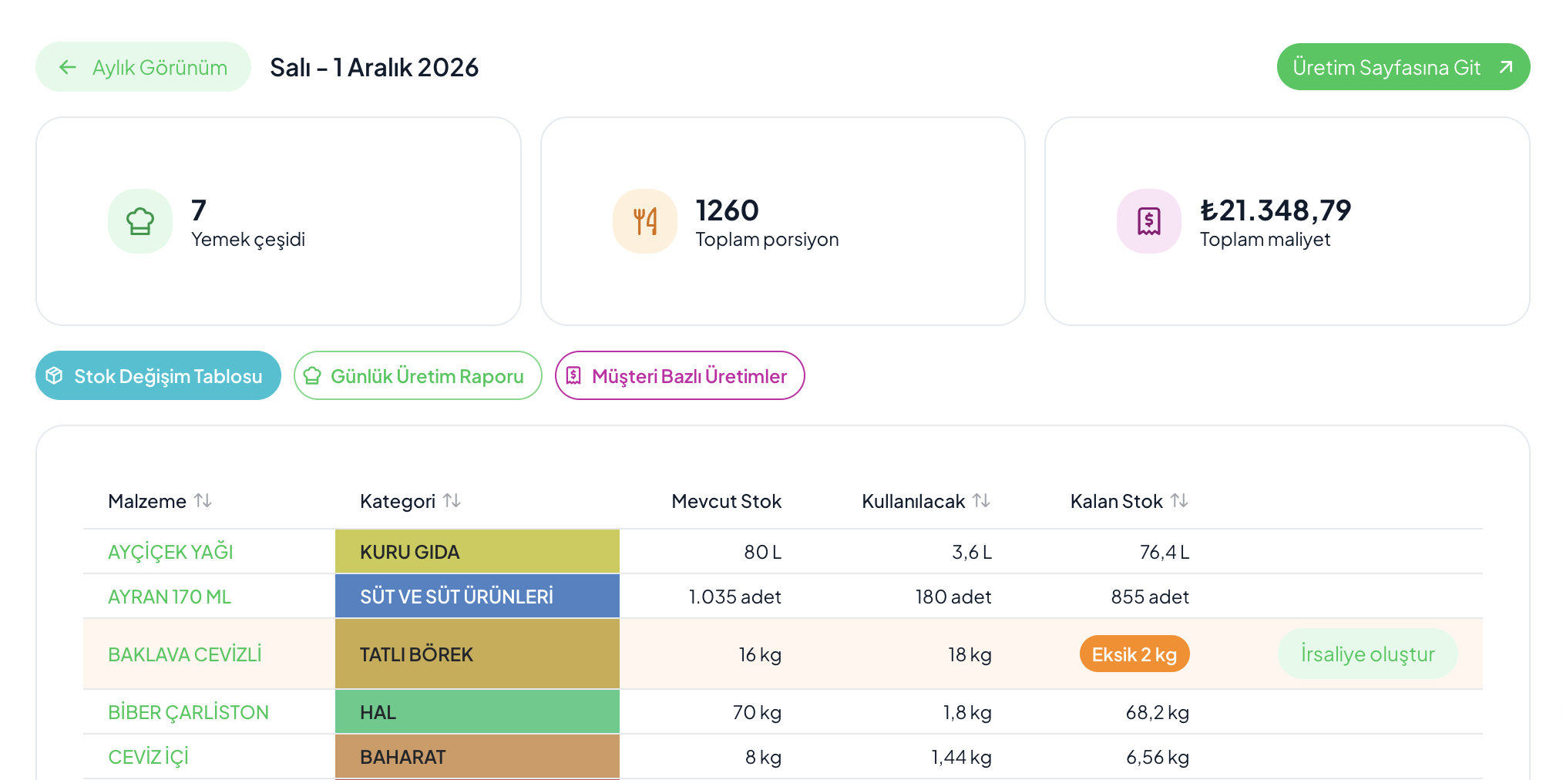The height and width of the screenshot is (780, 1563).
Task: Sort table by Malzeme sort arrows
Action: point(203,501)
